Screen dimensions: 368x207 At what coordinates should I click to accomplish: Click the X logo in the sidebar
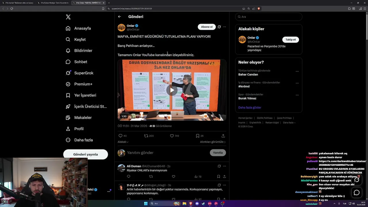pyautogui.click(x=68, y=17)
